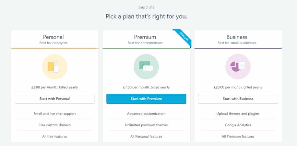The image size is (297, 146).
Task: Click the Personal plan heading
Action: pos(53,37)
